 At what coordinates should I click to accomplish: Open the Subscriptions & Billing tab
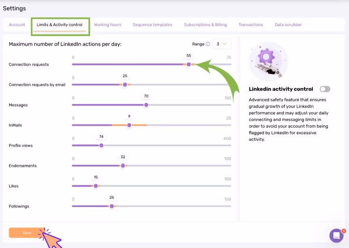coord(205,25)
